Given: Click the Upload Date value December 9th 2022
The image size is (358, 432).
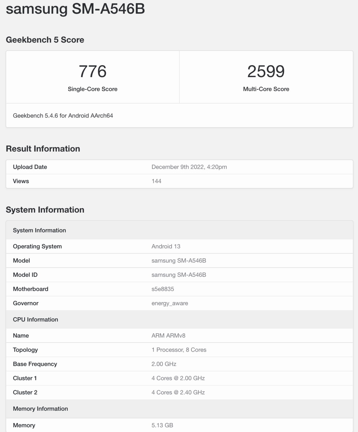Looking at the screenshot, I should click(189, 166).
